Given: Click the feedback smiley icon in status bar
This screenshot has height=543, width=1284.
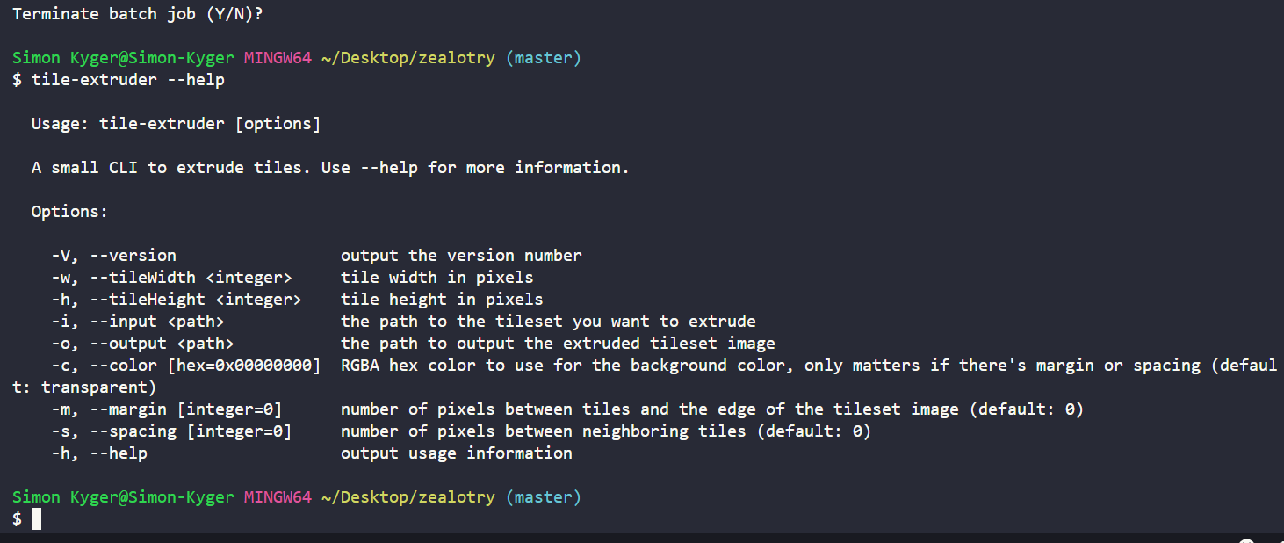Looking at the screenshot, I should [x=1247, y=541].
